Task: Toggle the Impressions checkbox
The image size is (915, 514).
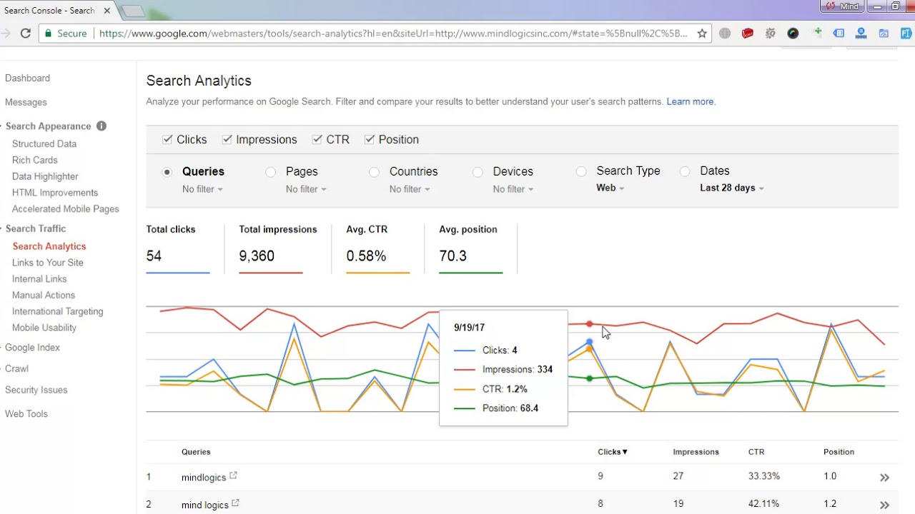Action: pos(227,139)
